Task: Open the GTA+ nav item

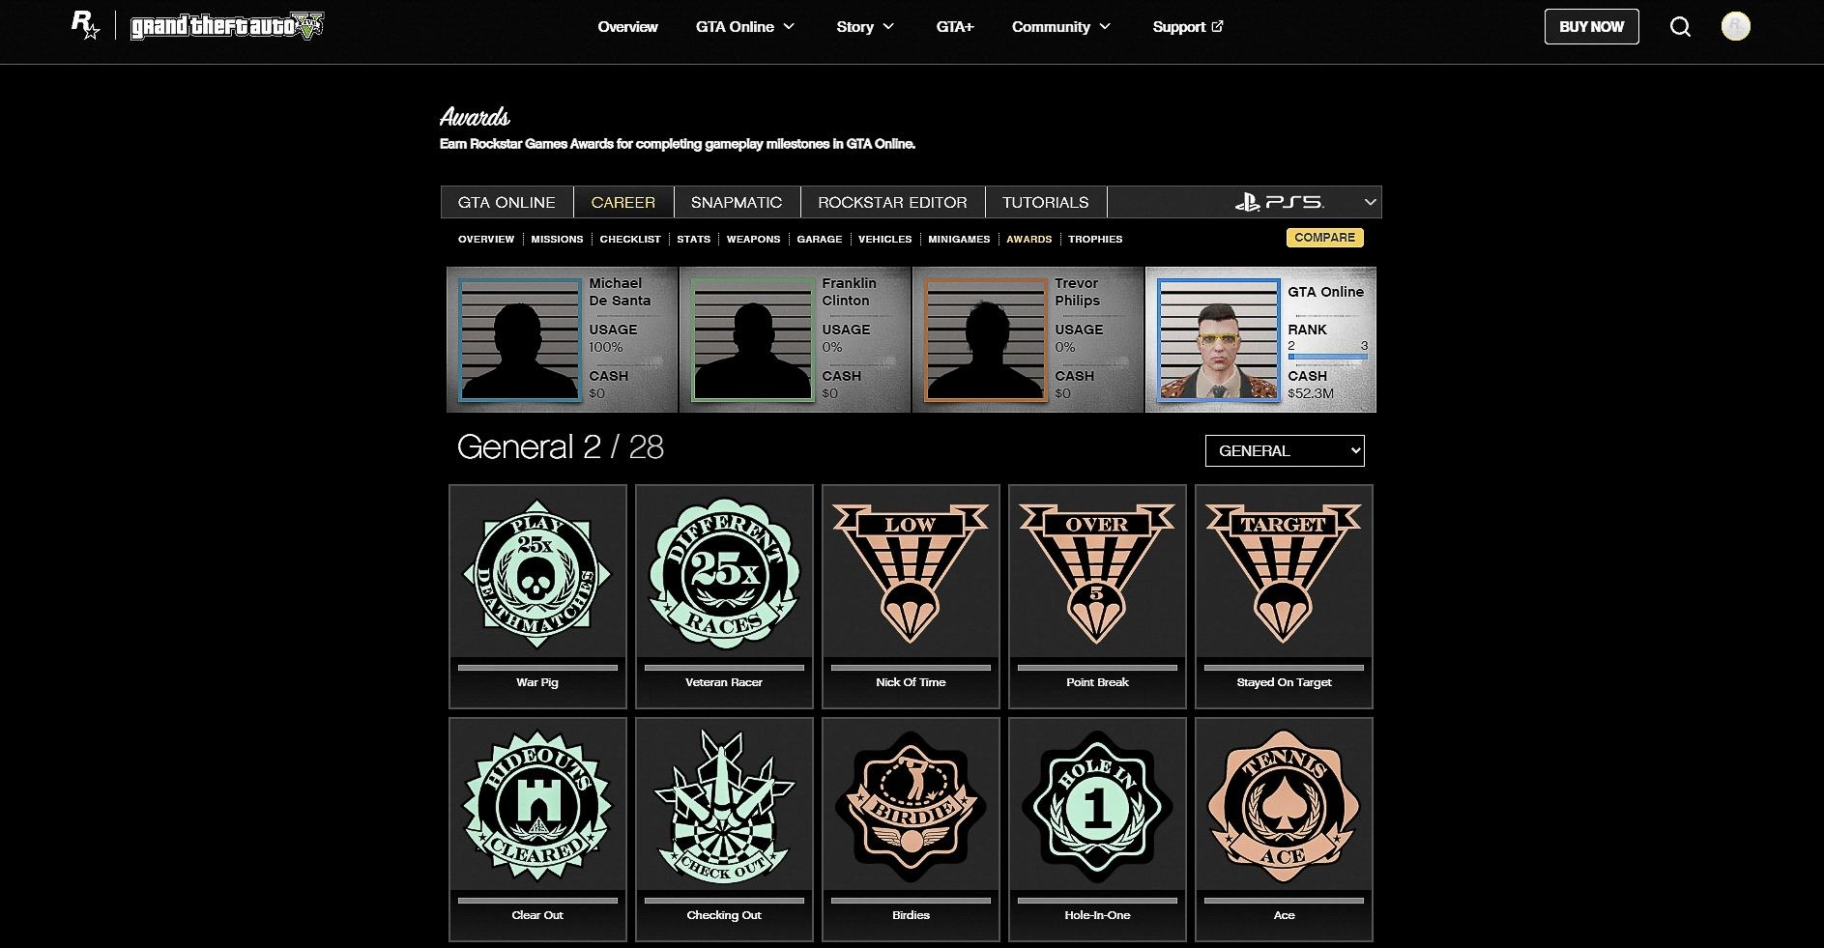Action: 955,26
